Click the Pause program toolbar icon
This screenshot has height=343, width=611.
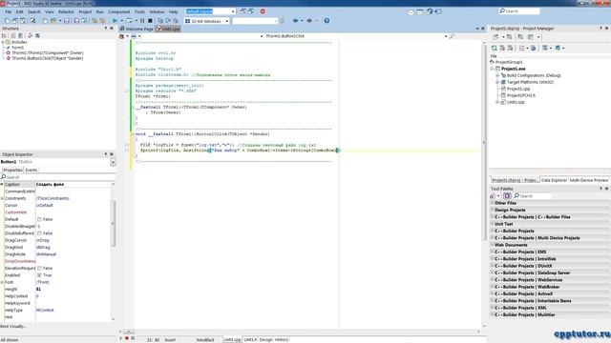[142, 21]
